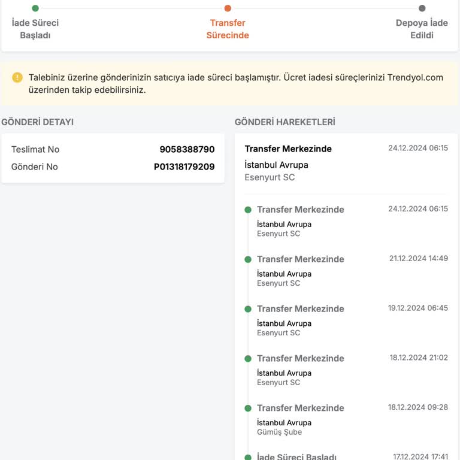Click the yellow info icon in the notice banner
Screen dimensions: 460x460
tap(17, 77)
